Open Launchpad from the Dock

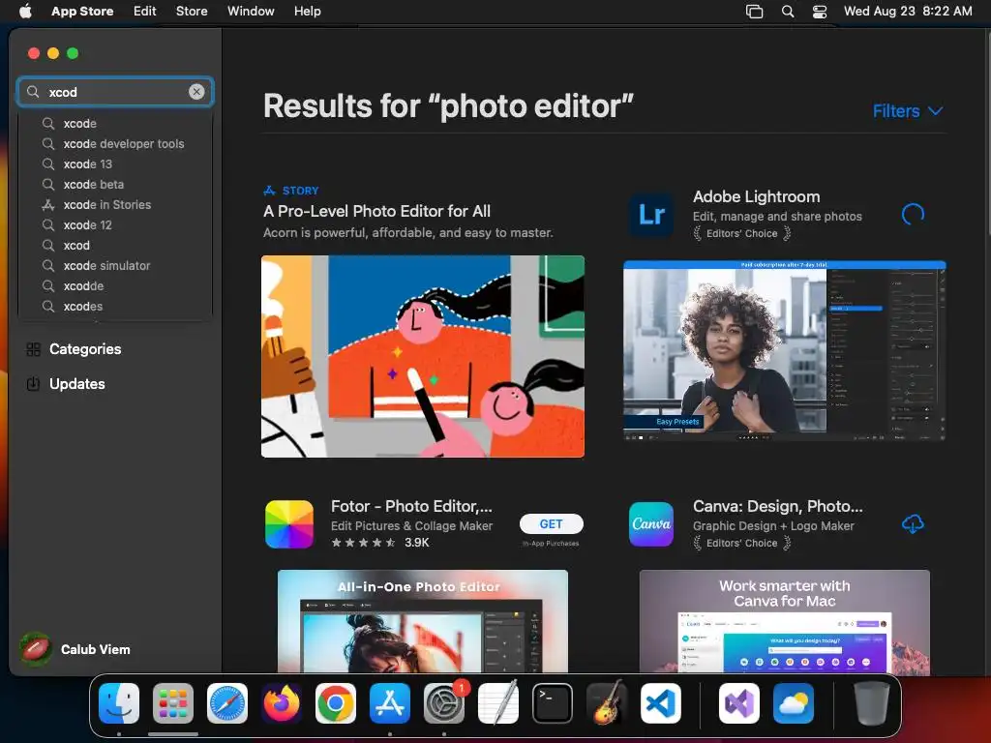(x=173, y=703)
